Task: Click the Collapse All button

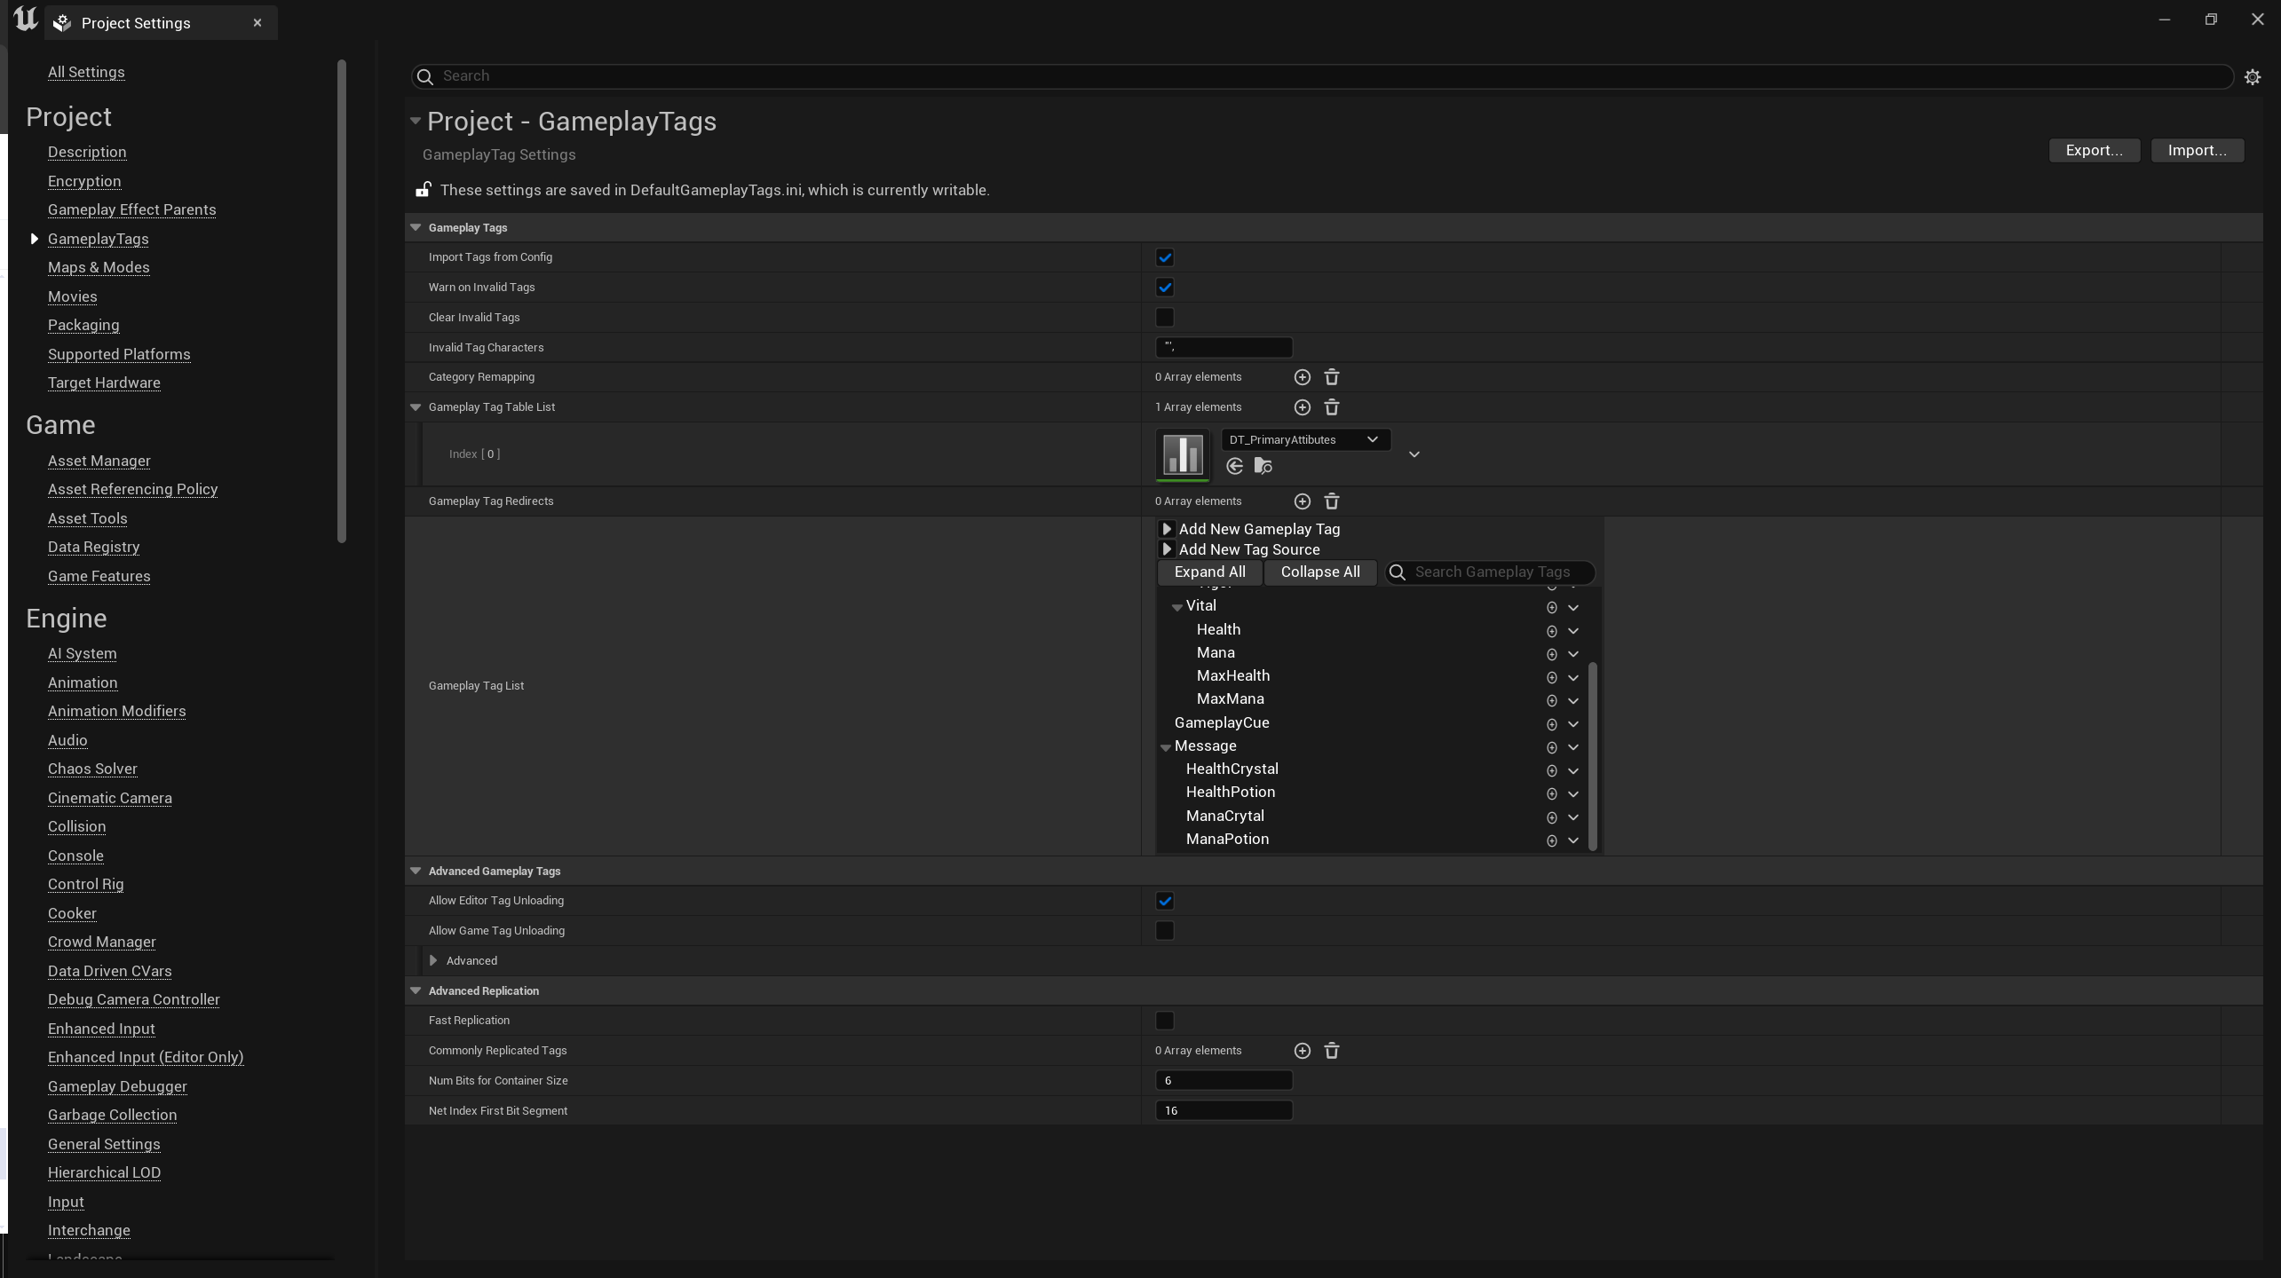Action: 1319,572
